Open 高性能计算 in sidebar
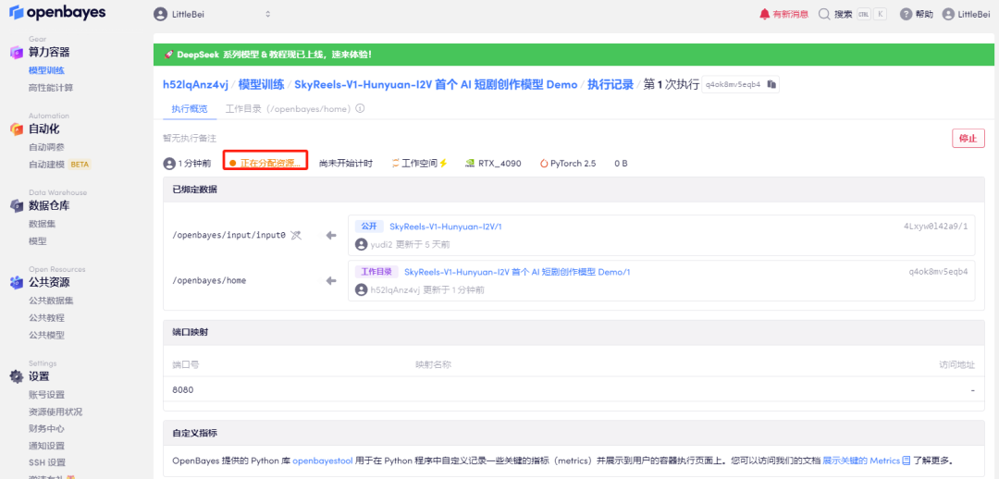This screenshot has width=999, height=479. 51,87
